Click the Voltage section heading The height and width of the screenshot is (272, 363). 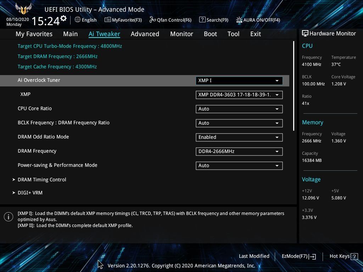click(x=311, y=180)
